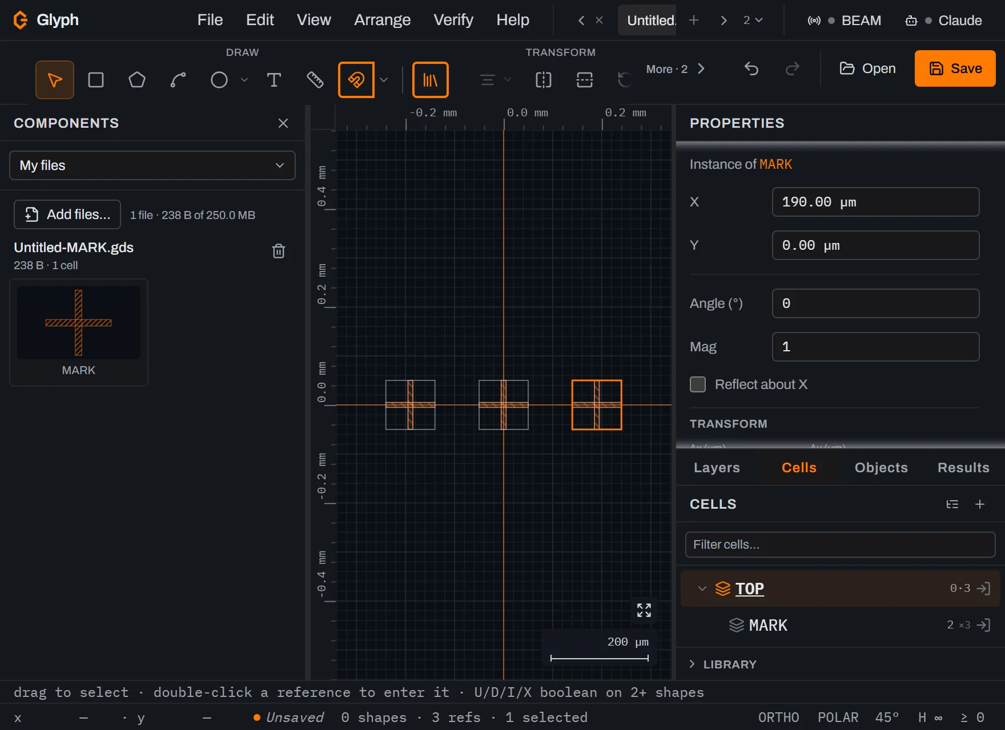
Task: Click the Filter cells input field
Action: (841, 545)
